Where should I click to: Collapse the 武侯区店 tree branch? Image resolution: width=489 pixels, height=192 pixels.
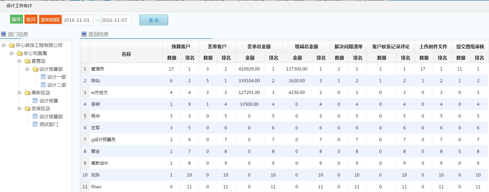pyautogui.click(x=19, y=109)
